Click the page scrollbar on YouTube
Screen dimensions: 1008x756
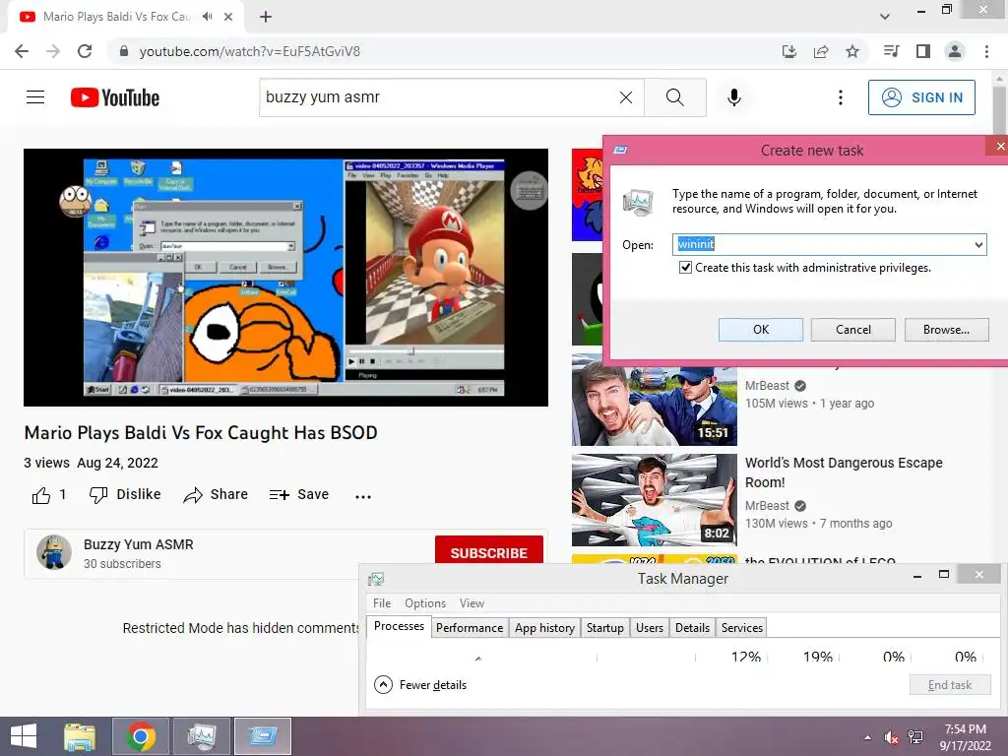coord(999,109)
